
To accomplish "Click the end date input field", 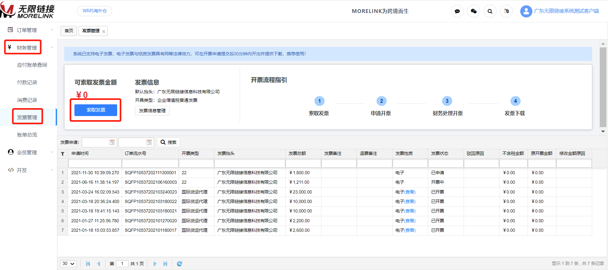I will pyautogui.click(x=133, y=142).
